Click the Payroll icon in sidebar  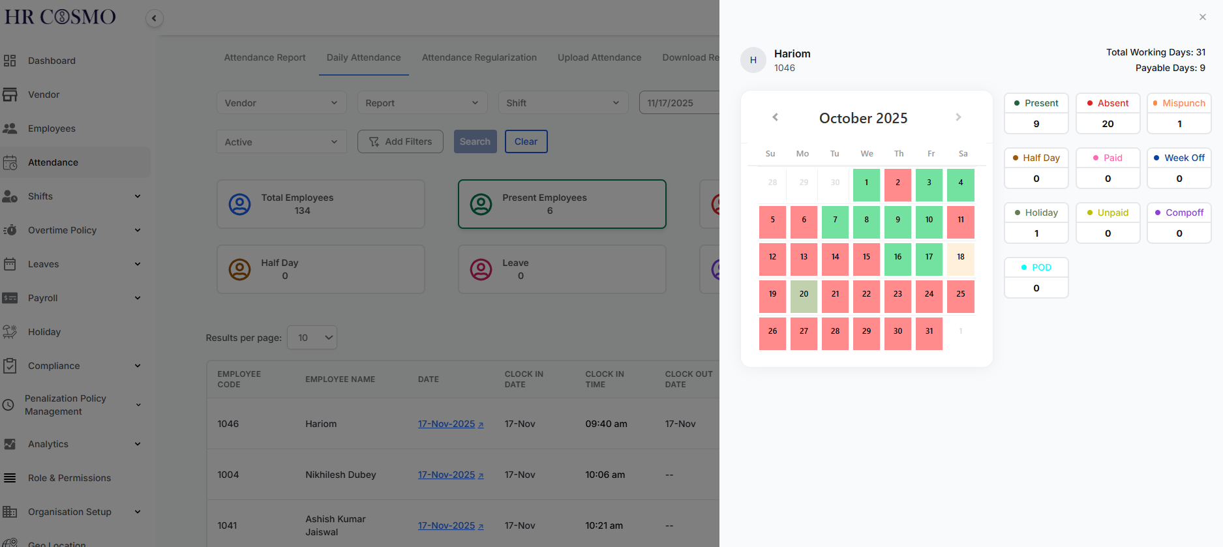10,298
